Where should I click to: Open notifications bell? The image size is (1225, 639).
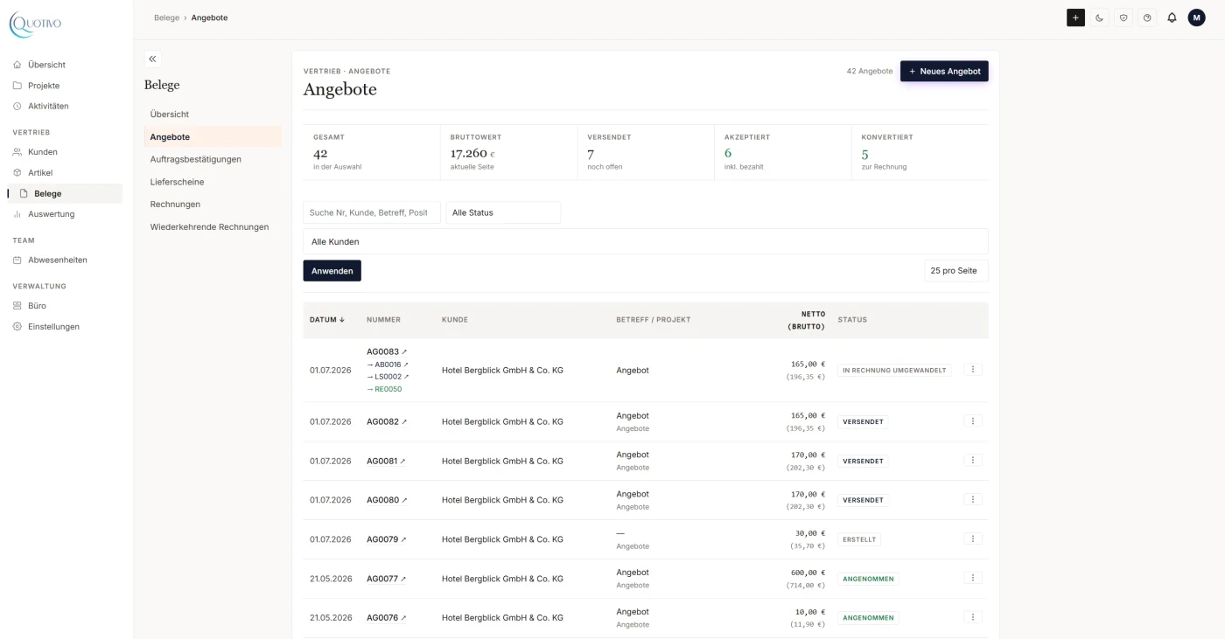pyautogui.click(x=1172, y=17)
